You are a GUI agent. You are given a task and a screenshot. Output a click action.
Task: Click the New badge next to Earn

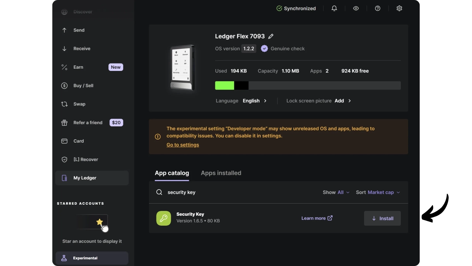(x=116, y=67)
